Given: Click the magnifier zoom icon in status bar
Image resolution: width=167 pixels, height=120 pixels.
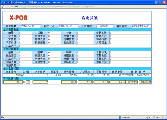Looking at the screenshot, I should (154, 117).
